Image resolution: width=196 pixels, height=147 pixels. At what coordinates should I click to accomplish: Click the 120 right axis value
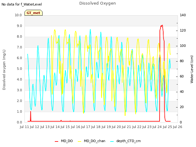tap(183, 31)
